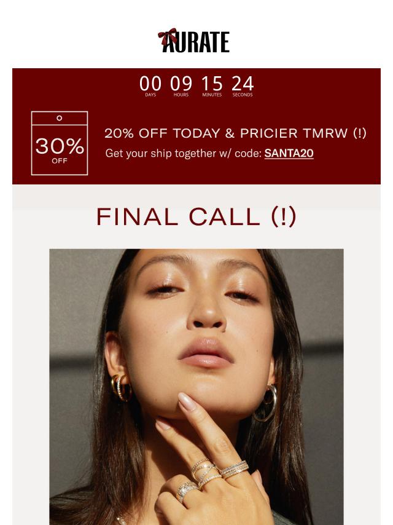The width and height of the screenshot is (393, 525).
Task: Click the model's manicured fingertip on chin
Action: click(x=186, y=401)
